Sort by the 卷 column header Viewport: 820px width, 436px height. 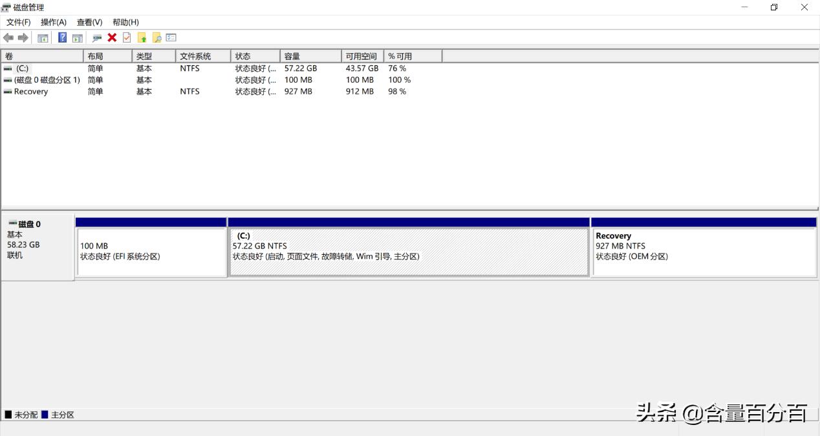point(42,56)
